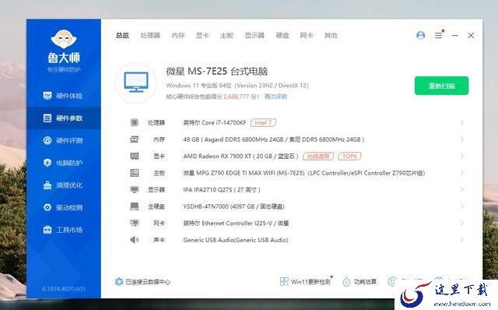Click the 主板 row motherboard icon
This screenshot has width=498, height=310.
tap(135, 173)
